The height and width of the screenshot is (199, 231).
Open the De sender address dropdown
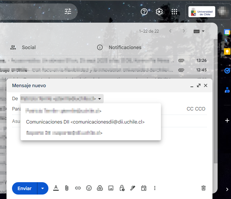tap(62, 98)
